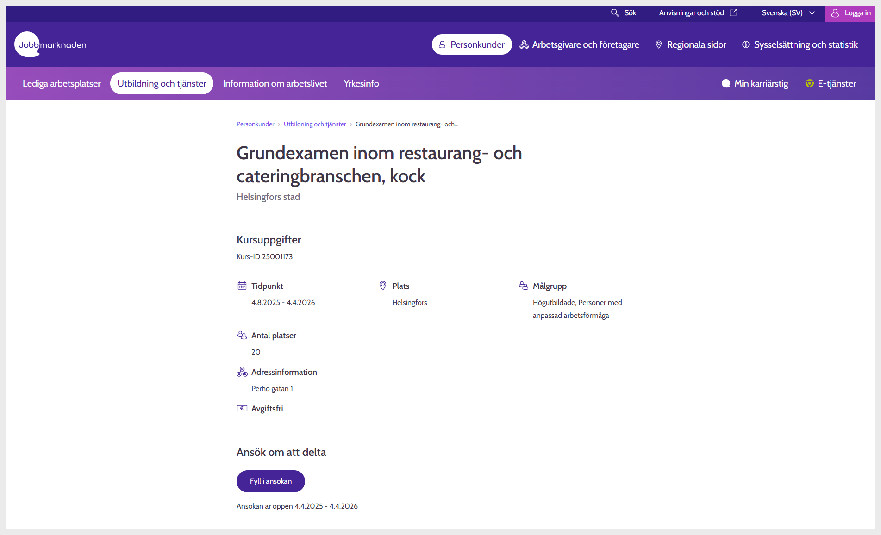
Task: Click the magnifying glass search icon
Action: (615, 13)
